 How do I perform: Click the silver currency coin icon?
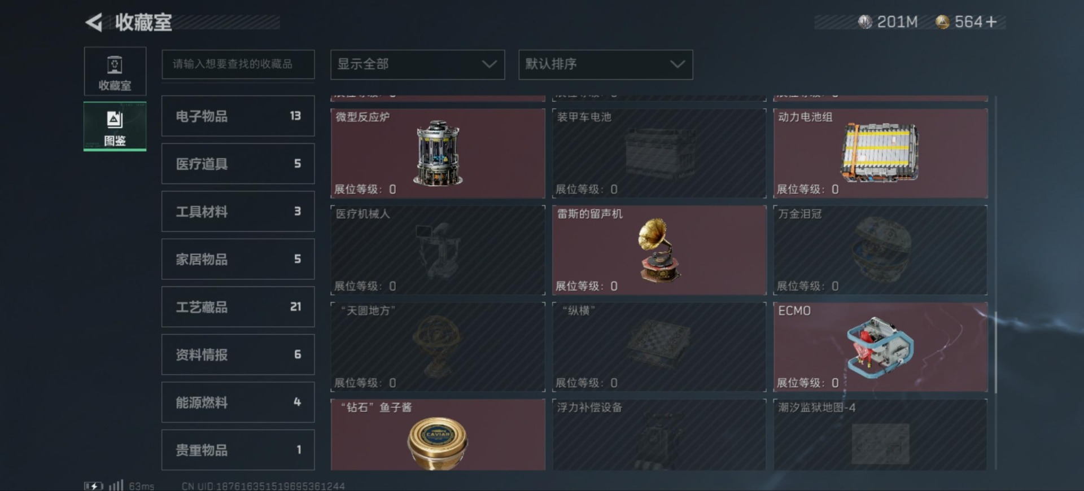[865, 22]
